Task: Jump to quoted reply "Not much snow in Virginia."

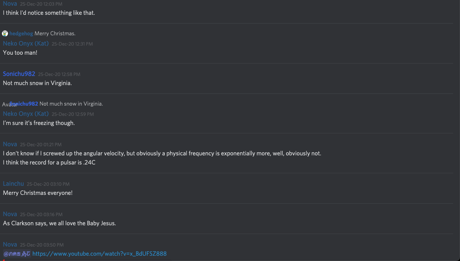Action: pos(71,104)
